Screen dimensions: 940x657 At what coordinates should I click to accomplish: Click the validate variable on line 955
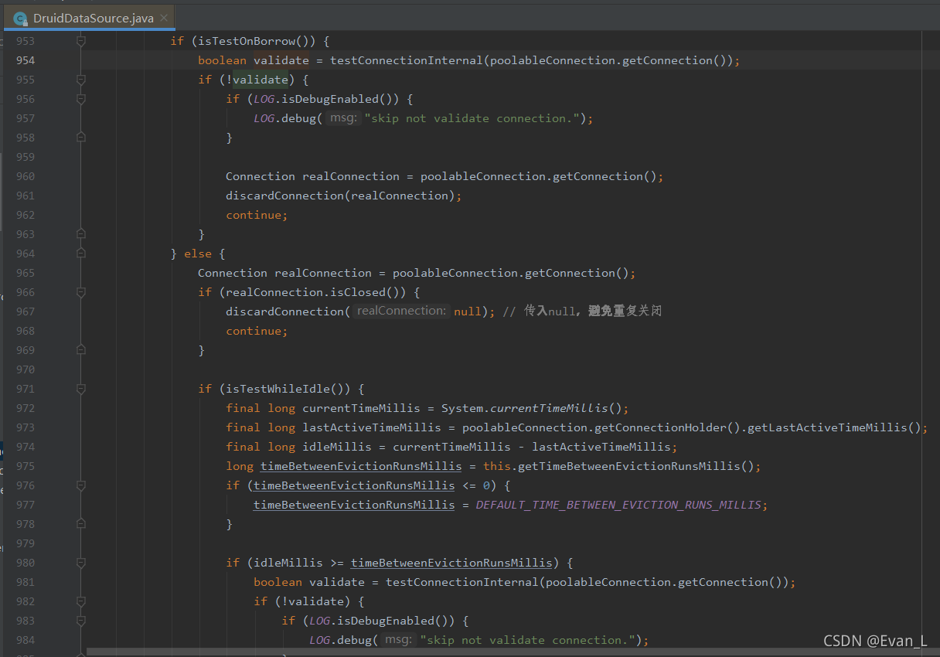260,80
